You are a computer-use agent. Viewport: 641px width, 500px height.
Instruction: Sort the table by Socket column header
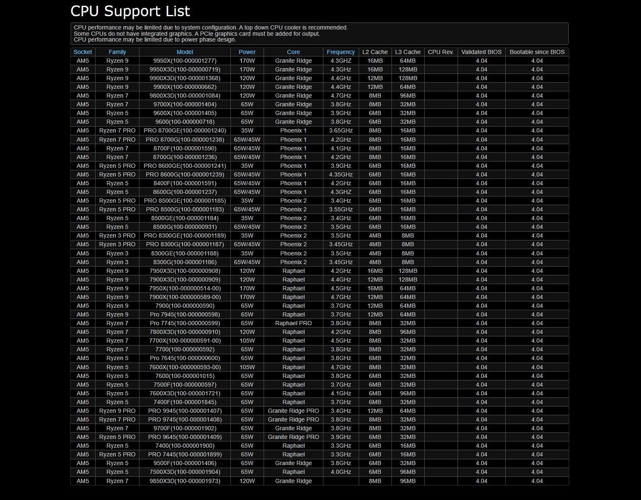(x=83, y=52)
